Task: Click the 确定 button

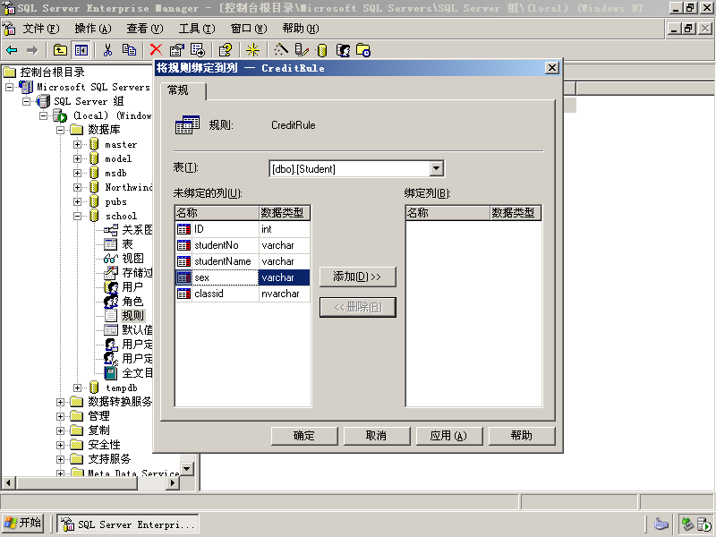Action: (304, 436)
